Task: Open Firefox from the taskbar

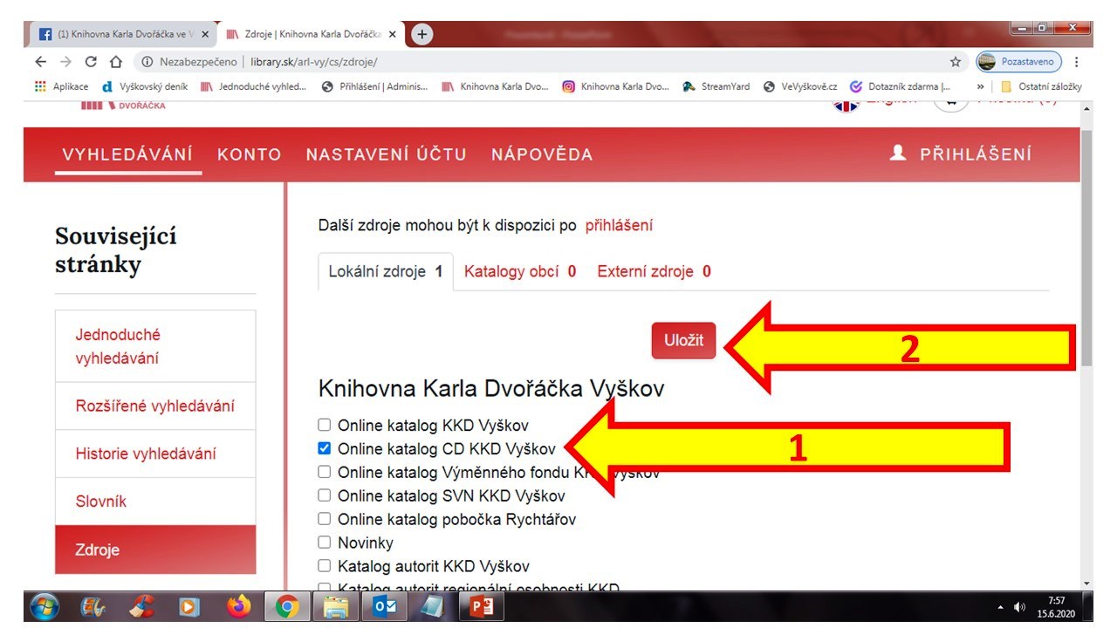Action: (238, 607)
